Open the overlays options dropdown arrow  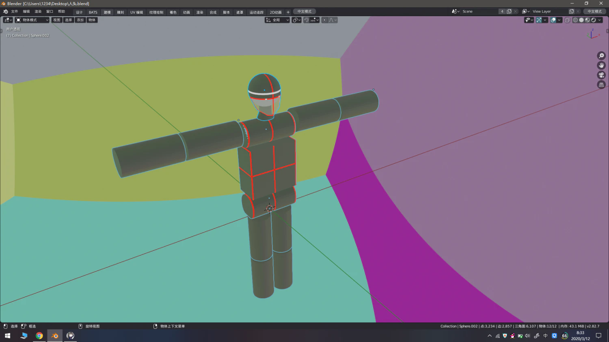559,20
